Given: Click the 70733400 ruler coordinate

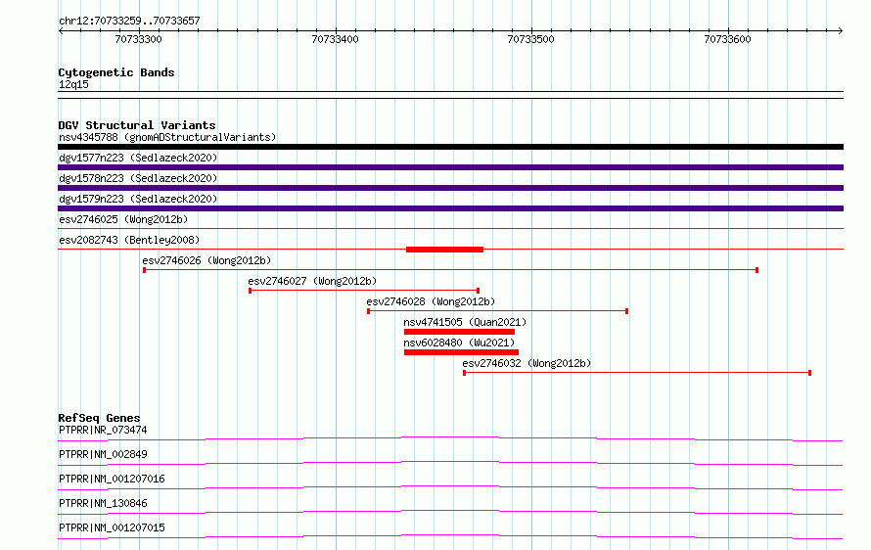Looking at the screenshot, I should (x=335, y=39).
